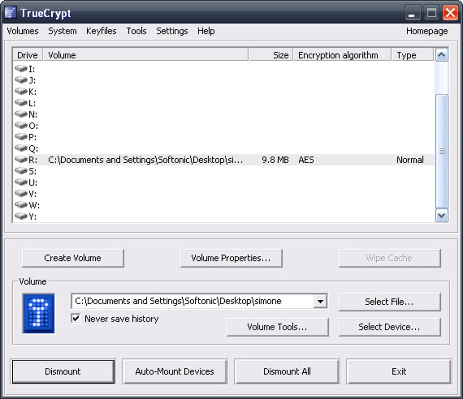Select the mounted R: drive icon
This screenshot has height=399, width=463.
tap(21, 160)
